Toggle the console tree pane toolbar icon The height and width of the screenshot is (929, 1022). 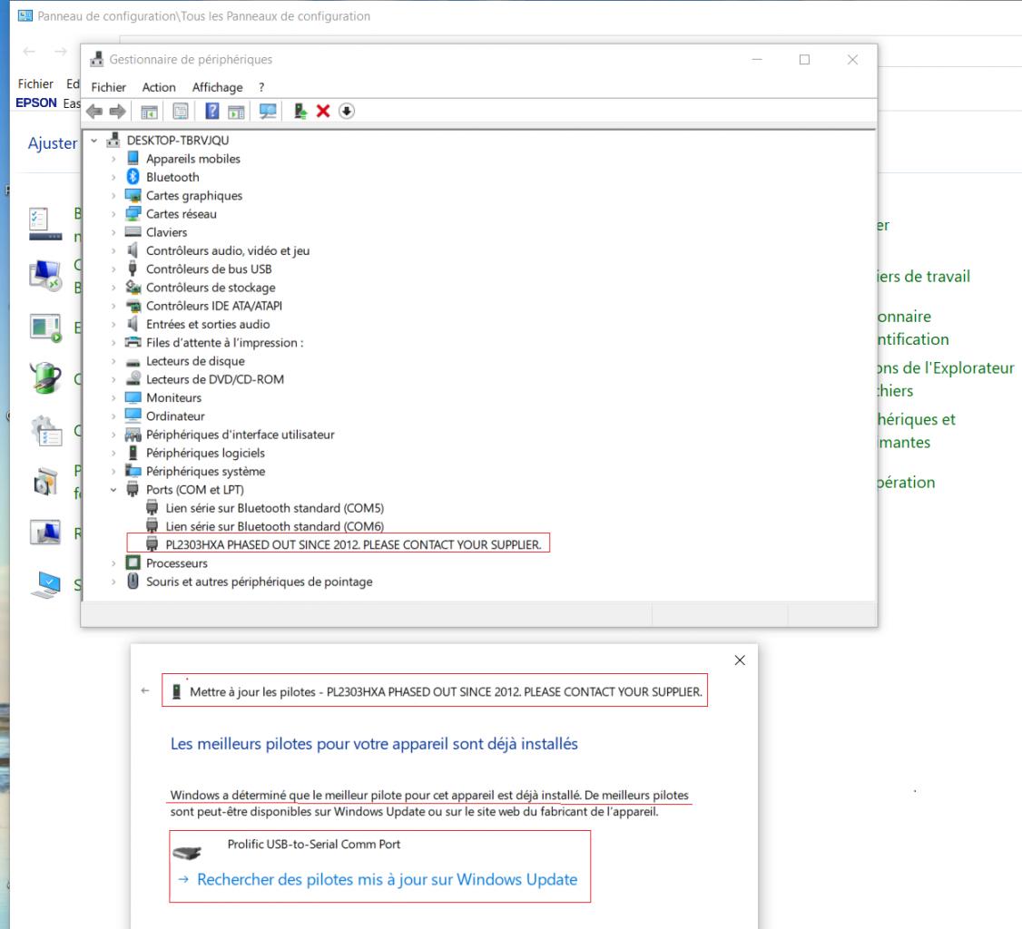coord(149,112)
